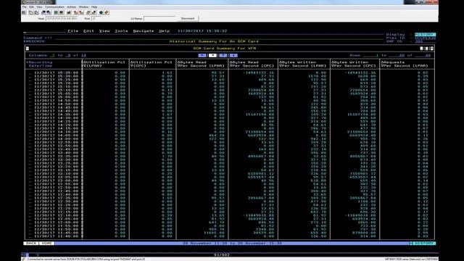The image size is (464, 261).
Task: Select the row 11/30/17 15:30:00
Action: coord(230,76)
